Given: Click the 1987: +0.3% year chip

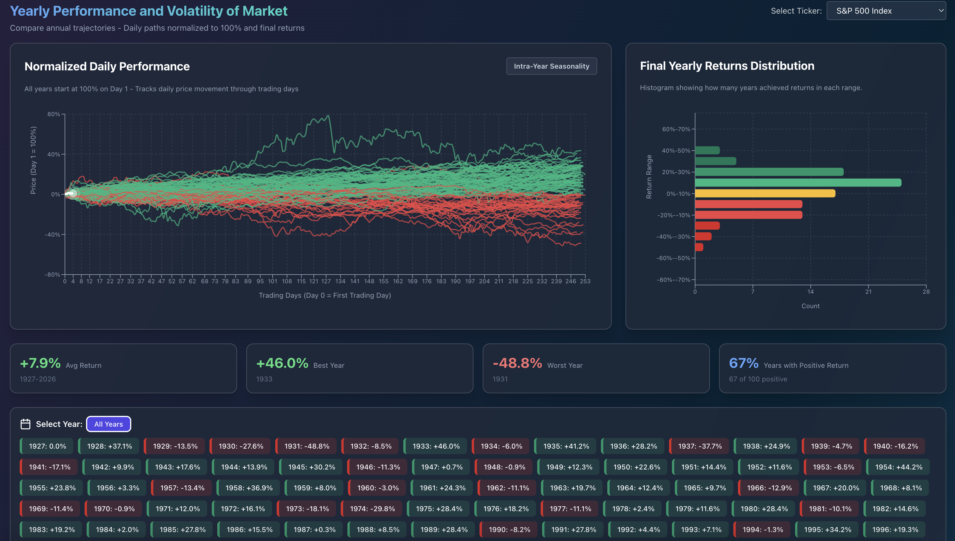Looking at the screenshot, I should point(314,529).
